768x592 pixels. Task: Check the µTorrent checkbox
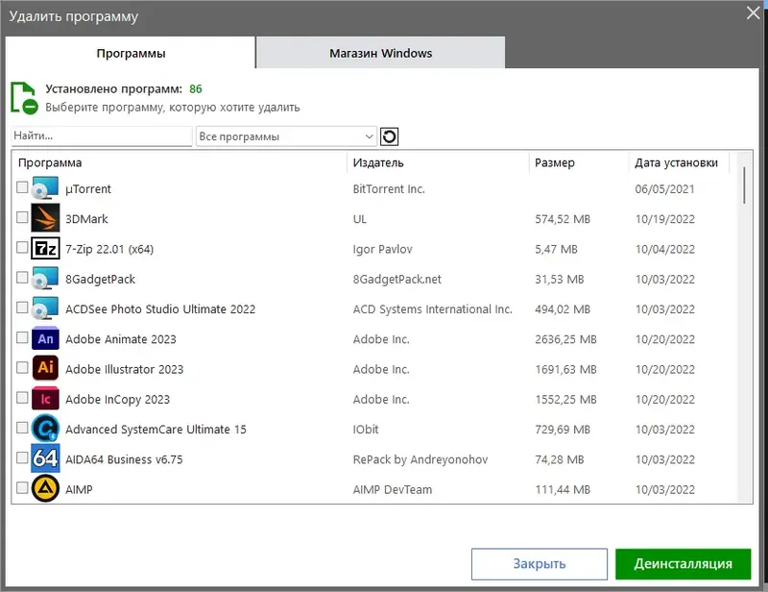tap(22, 189)
